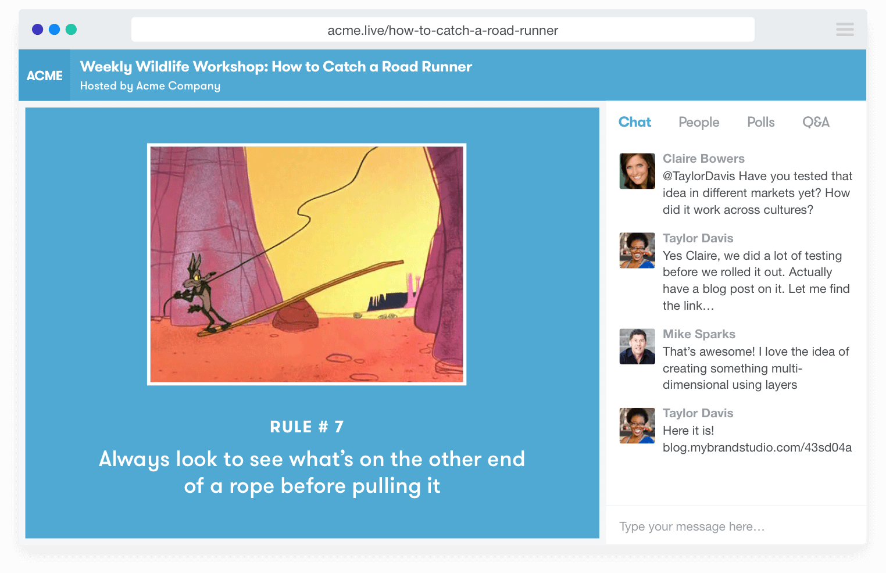Open the People tab
This screenshot has height=573, width=886.
[x=699, y=122]
